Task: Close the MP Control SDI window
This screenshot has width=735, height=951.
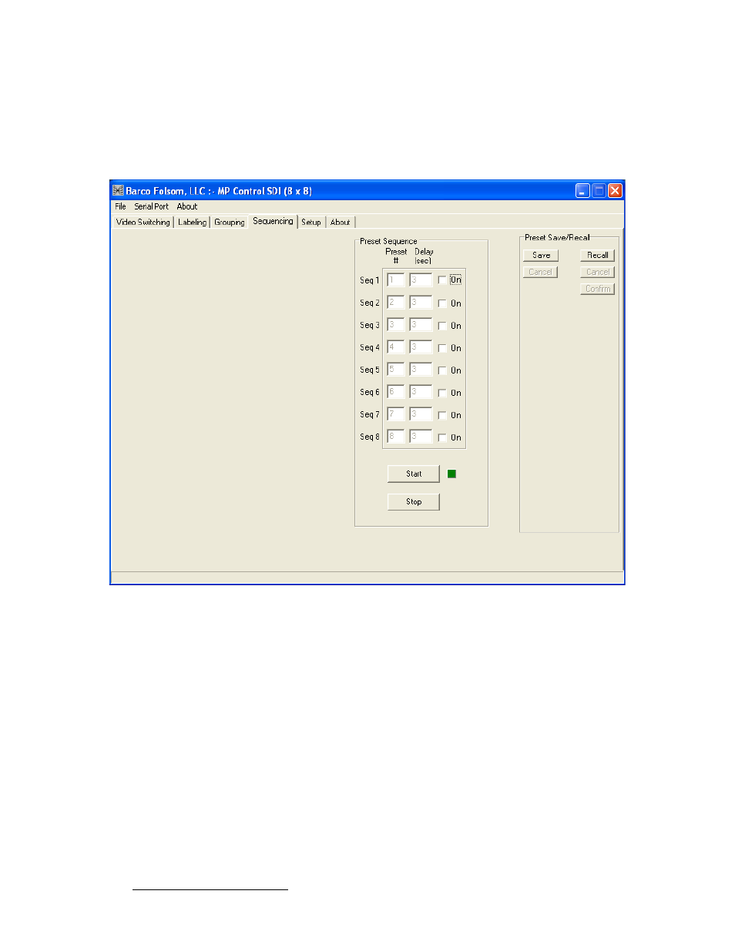Action: (x=615, y=190)
